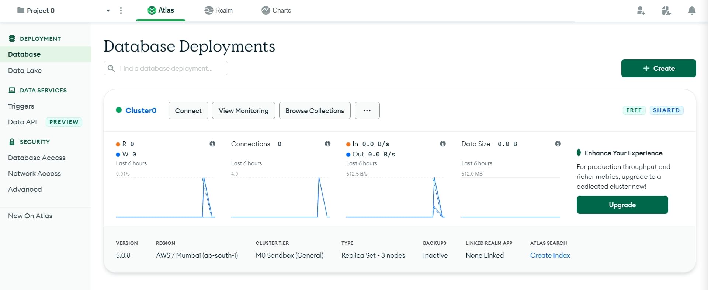Open the network In/Out chart
The image size is (708, 290).
pos(396,197)
